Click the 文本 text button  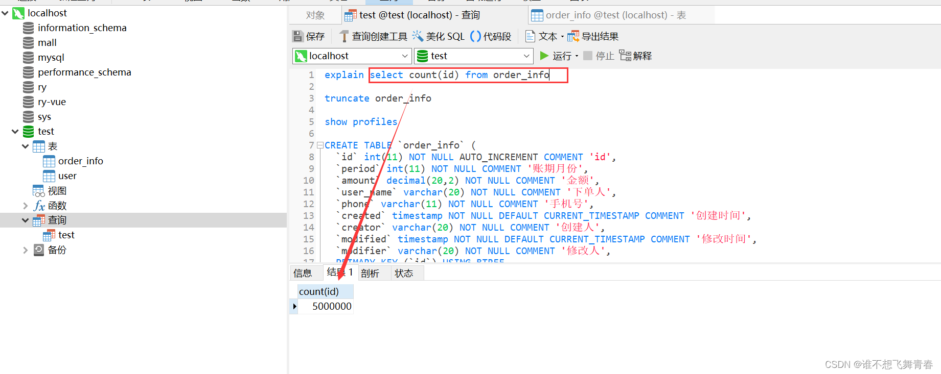pos(541,36)
